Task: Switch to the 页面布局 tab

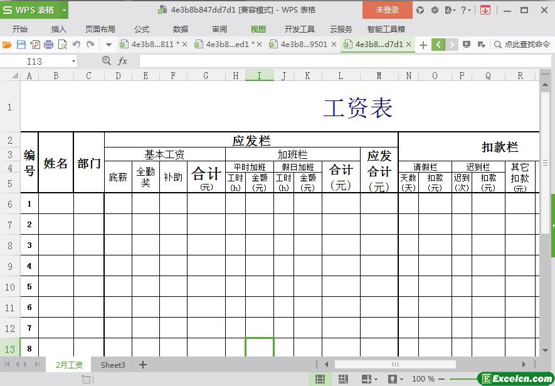Action: coord(100,29)
